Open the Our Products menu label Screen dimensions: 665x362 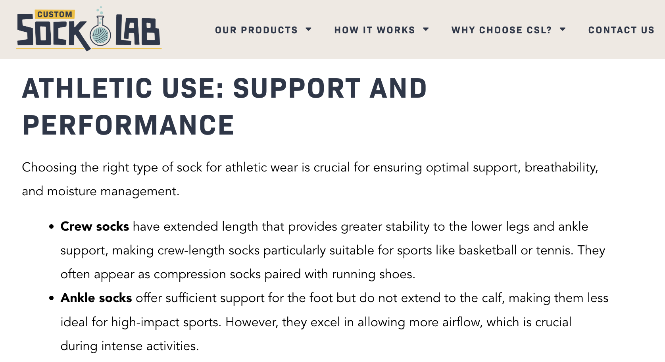256,30
